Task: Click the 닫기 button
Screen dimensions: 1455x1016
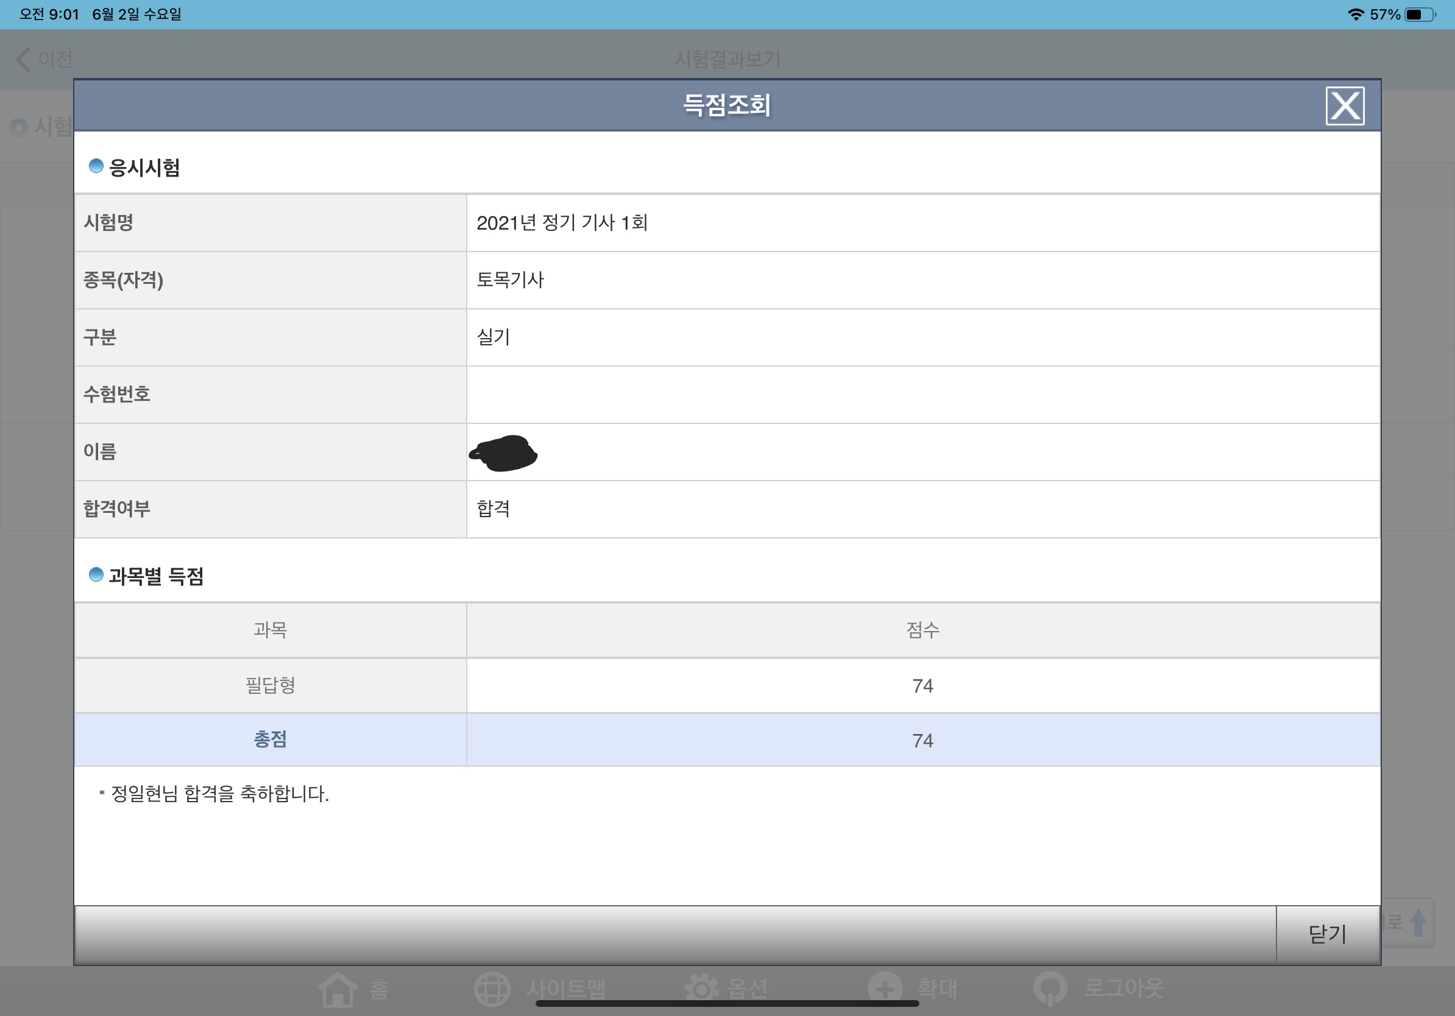Action: click(1328, 934)
